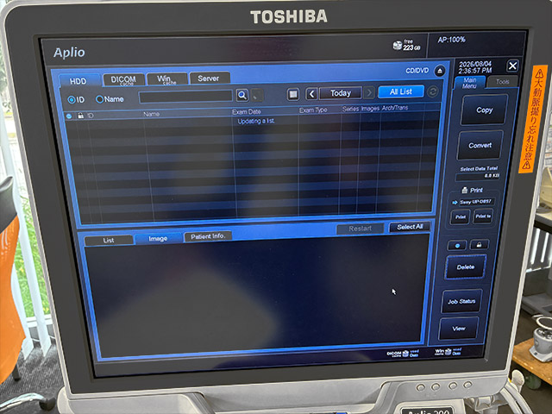This screenshot has height=414, width=552.
Task: Open the calendar date picker icon
Action: 293,94
